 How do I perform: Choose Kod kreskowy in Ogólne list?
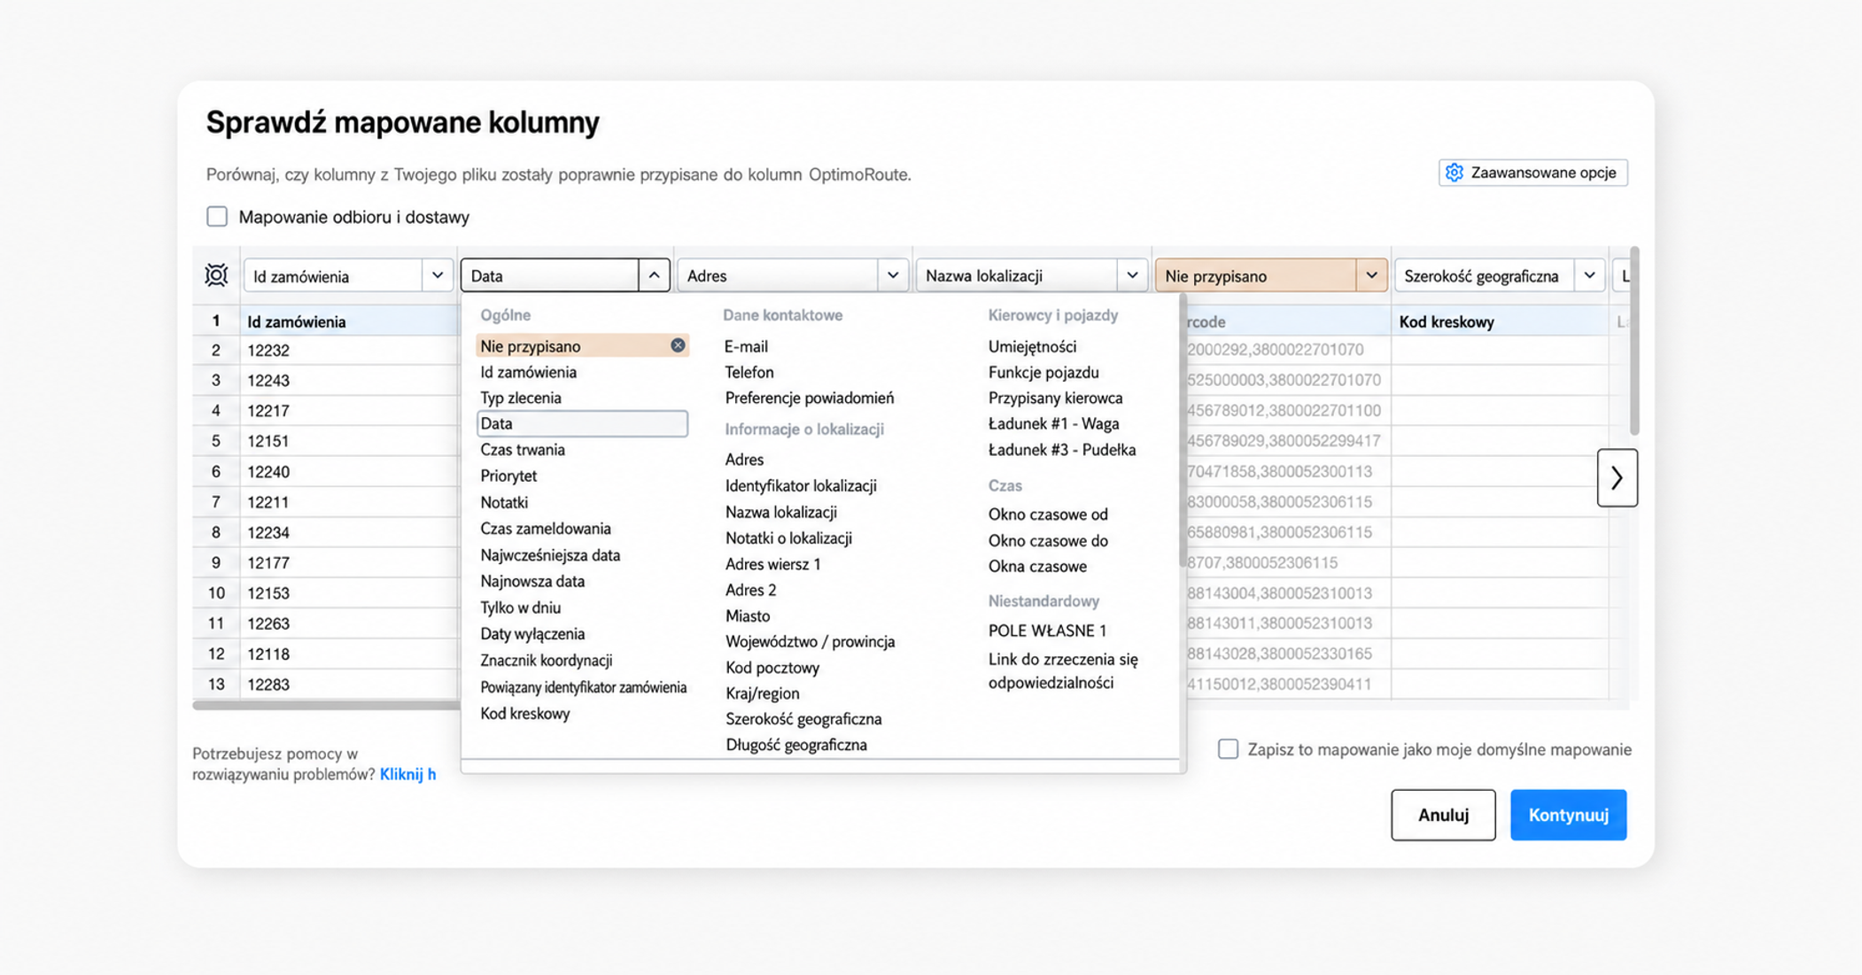(525, 714)
